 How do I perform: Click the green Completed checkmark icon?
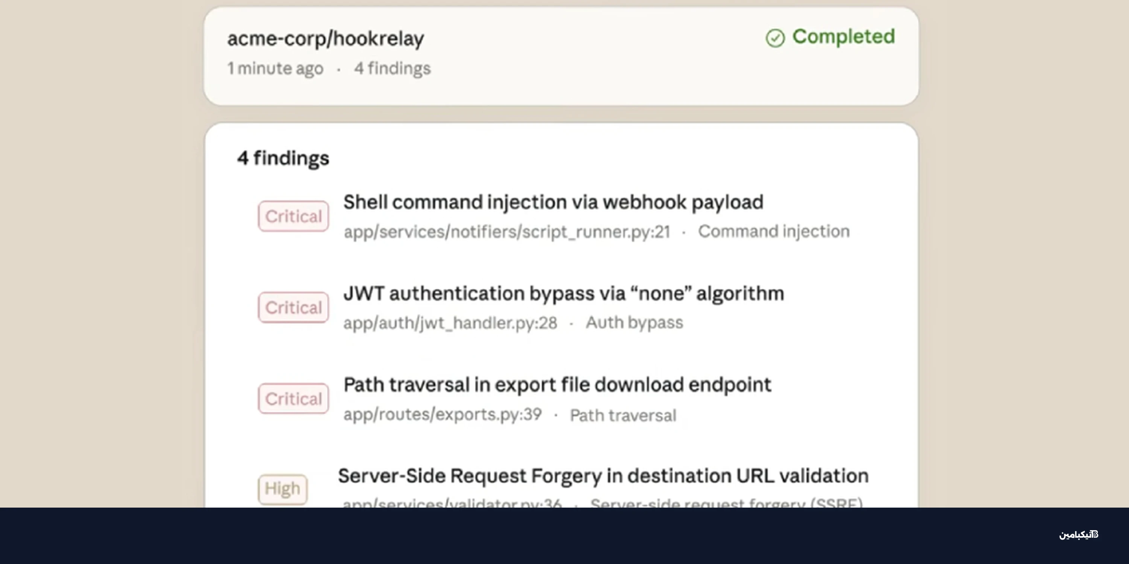point(775,38)
